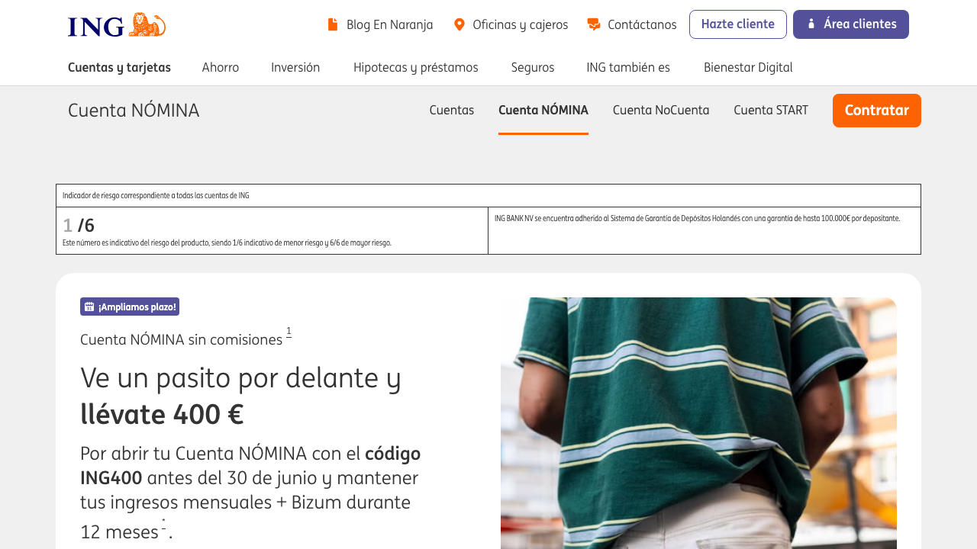Click the Blog En Naranja document icon

pos(333,24)
